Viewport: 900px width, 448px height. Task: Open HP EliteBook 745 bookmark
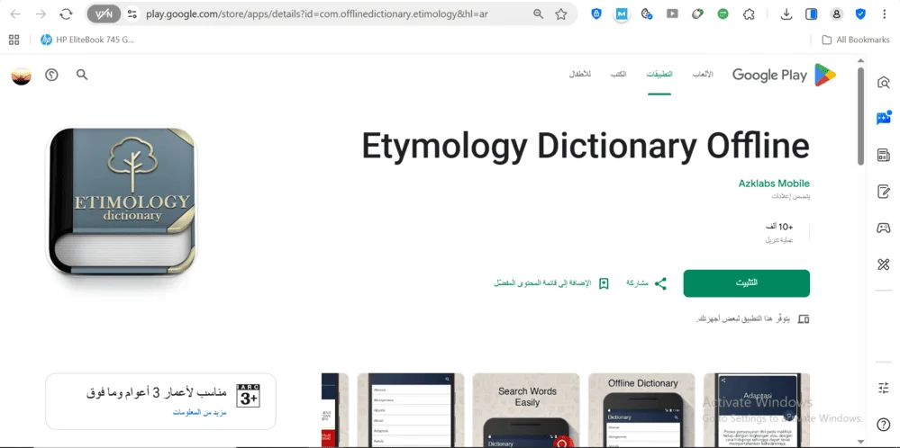tap(87, 40)
